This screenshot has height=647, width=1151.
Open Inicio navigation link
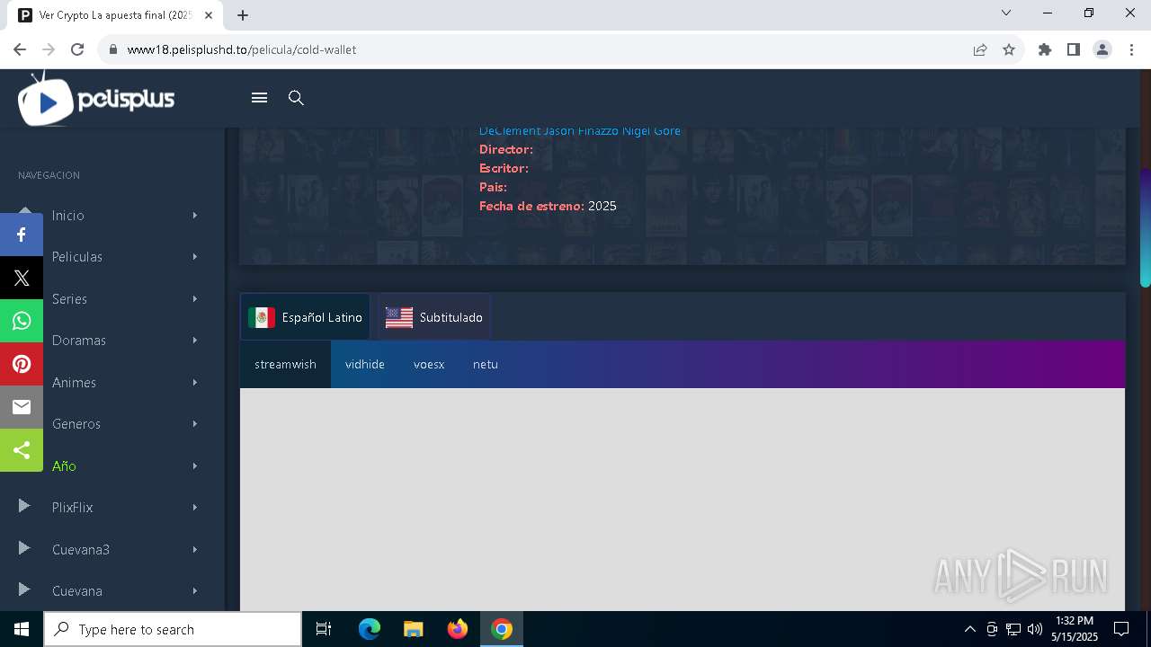point(68,216)
